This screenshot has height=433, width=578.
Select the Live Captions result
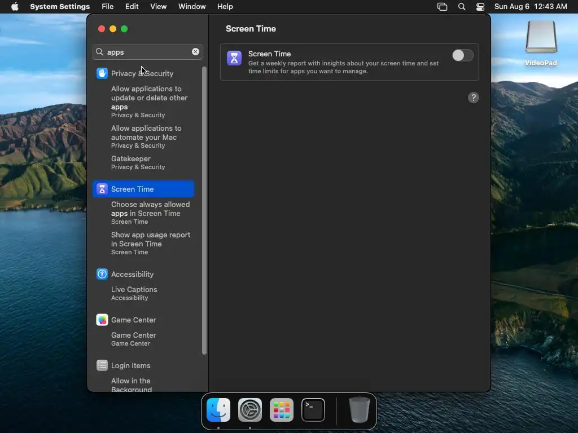[134, 293]
